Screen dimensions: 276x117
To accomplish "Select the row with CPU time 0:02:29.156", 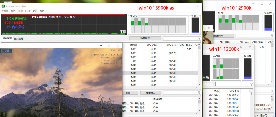I will click(x=227, y=95).
